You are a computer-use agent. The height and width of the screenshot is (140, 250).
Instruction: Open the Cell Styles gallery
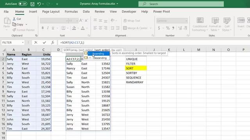coord(227,24)
